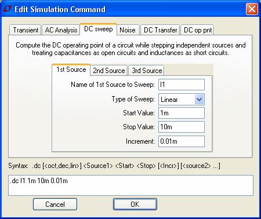The height and width of the screenshot is (219, 261).
Task: Click the Cancel button
Action: [55, 205]
